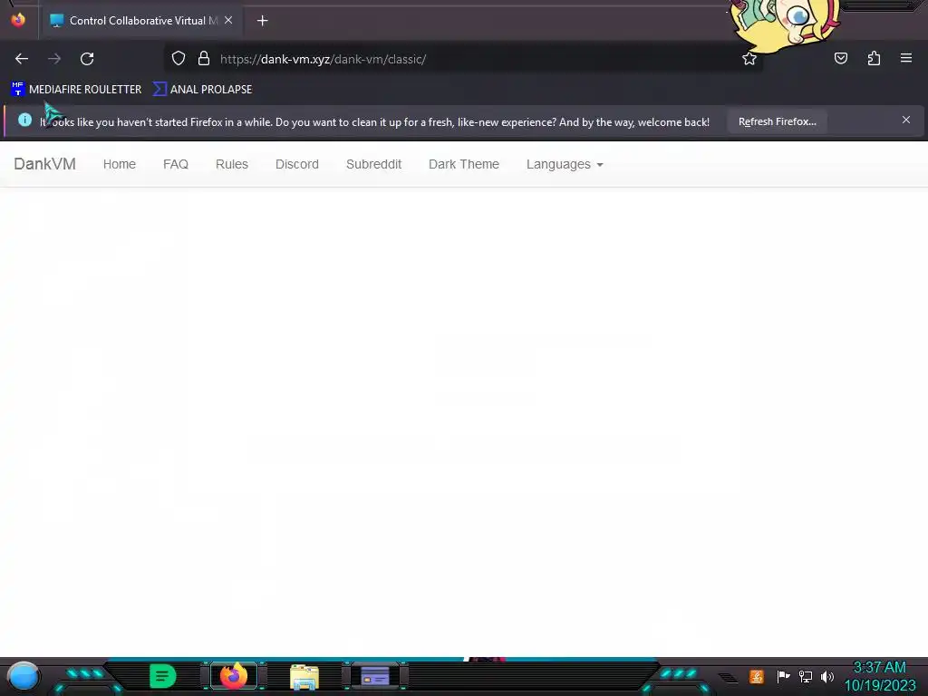
Task: Bookmark this page with the star icon
Action: [x=749, y=59]
